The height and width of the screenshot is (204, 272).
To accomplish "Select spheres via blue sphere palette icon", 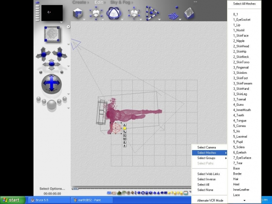I will tap(139, 193).
